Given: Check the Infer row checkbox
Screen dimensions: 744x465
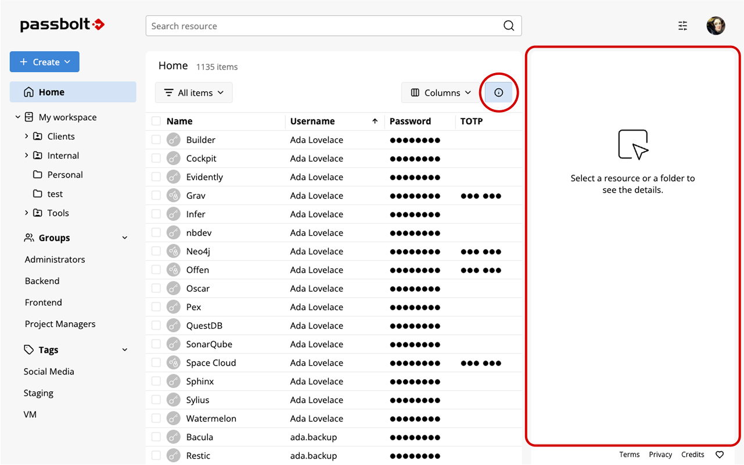Looking at the screenshot, I should point(156,214).
